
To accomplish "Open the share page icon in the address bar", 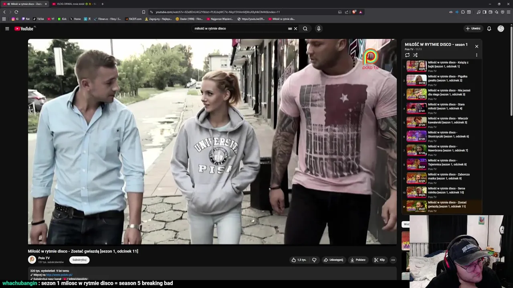I will [x=347, y=12].
